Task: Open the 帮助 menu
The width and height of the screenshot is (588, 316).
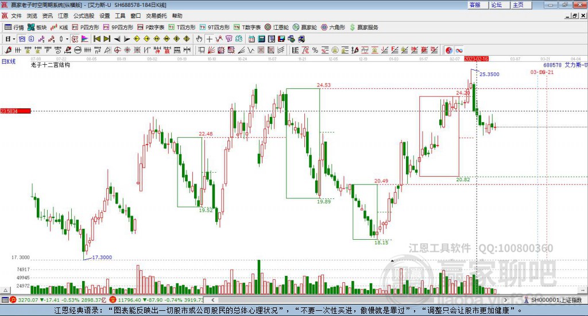Action: [177, 15]
